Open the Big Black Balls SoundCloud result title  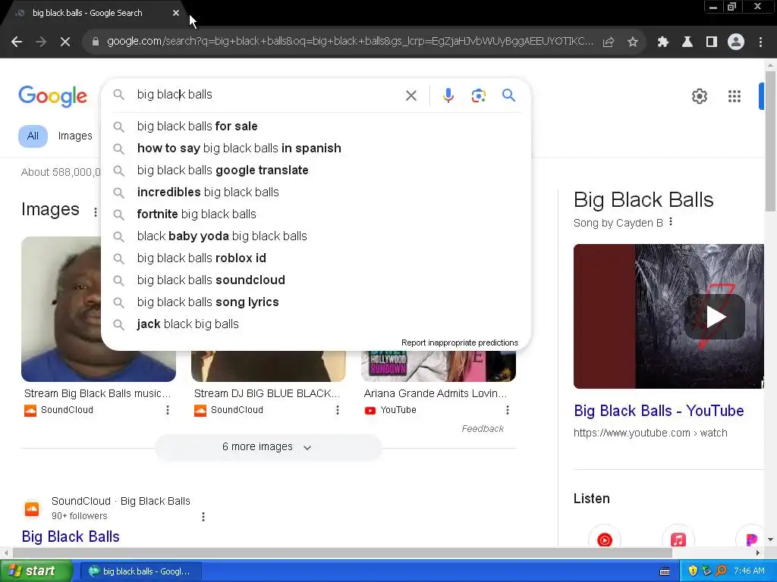pos(71,537)
